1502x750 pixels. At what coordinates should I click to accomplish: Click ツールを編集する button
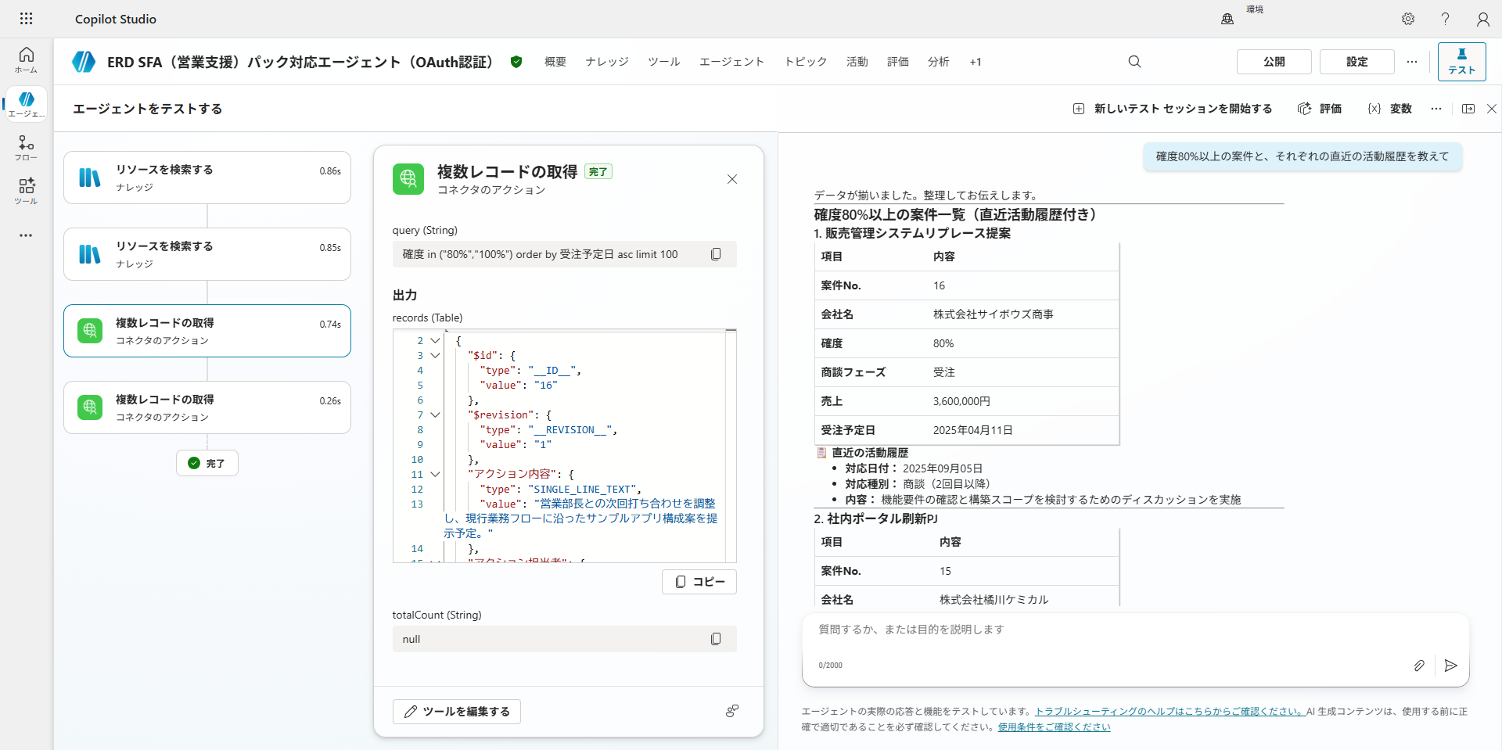(x=457, y=712)
